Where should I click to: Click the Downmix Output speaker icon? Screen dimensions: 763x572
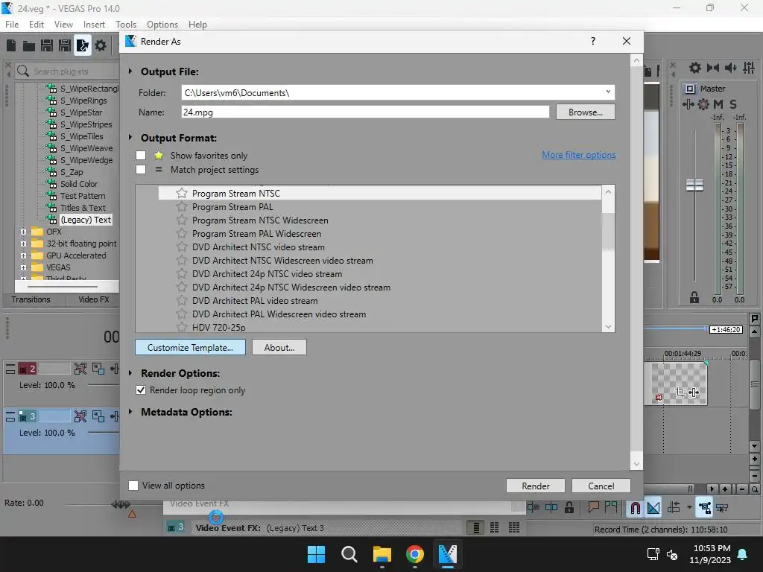pos(713,68)
